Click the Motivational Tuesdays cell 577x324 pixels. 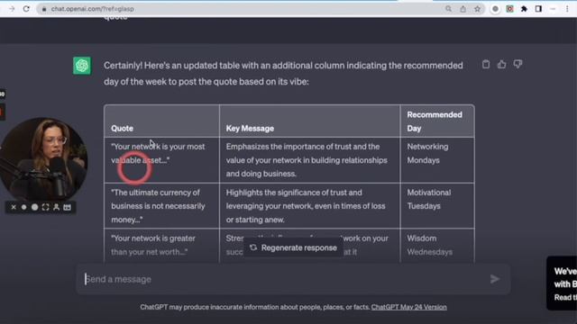437,206
